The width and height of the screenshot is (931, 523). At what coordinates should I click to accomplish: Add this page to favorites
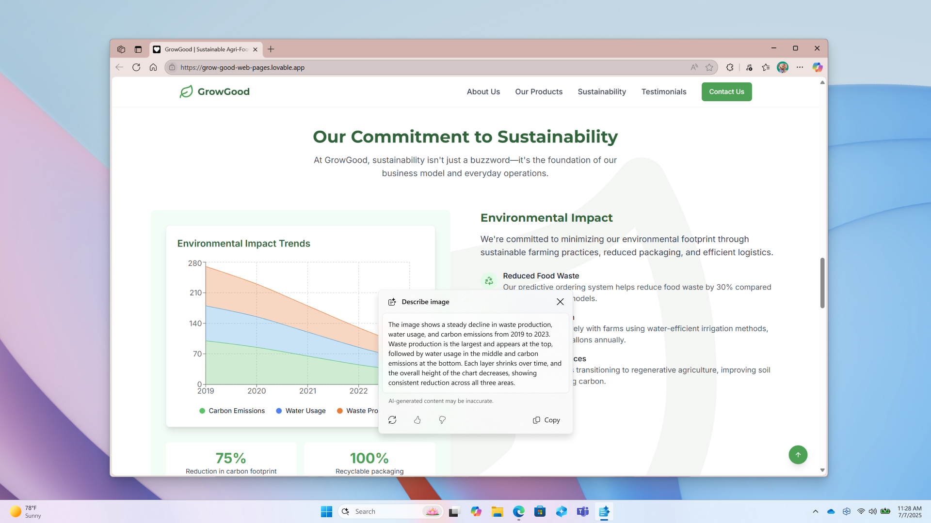709,67
